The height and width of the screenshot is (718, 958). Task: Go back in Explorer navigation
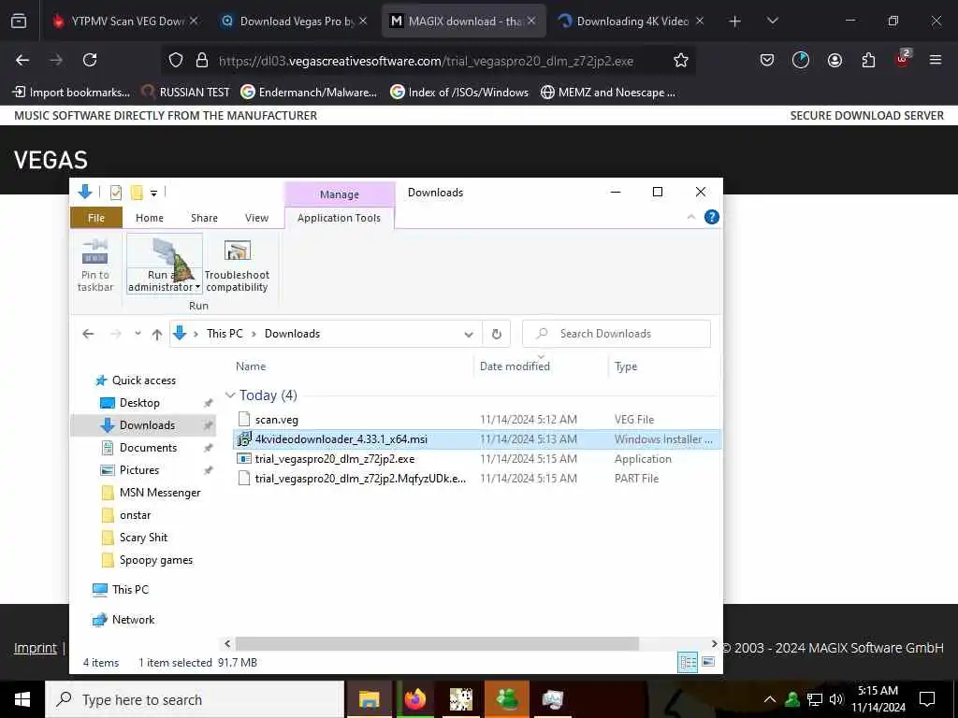88,334
